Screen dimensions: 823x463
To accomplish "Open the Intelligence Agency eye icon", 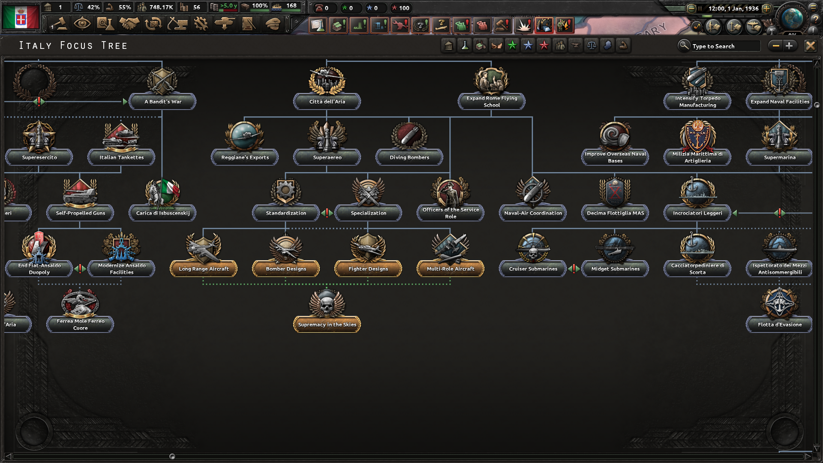I will (82, 24).
